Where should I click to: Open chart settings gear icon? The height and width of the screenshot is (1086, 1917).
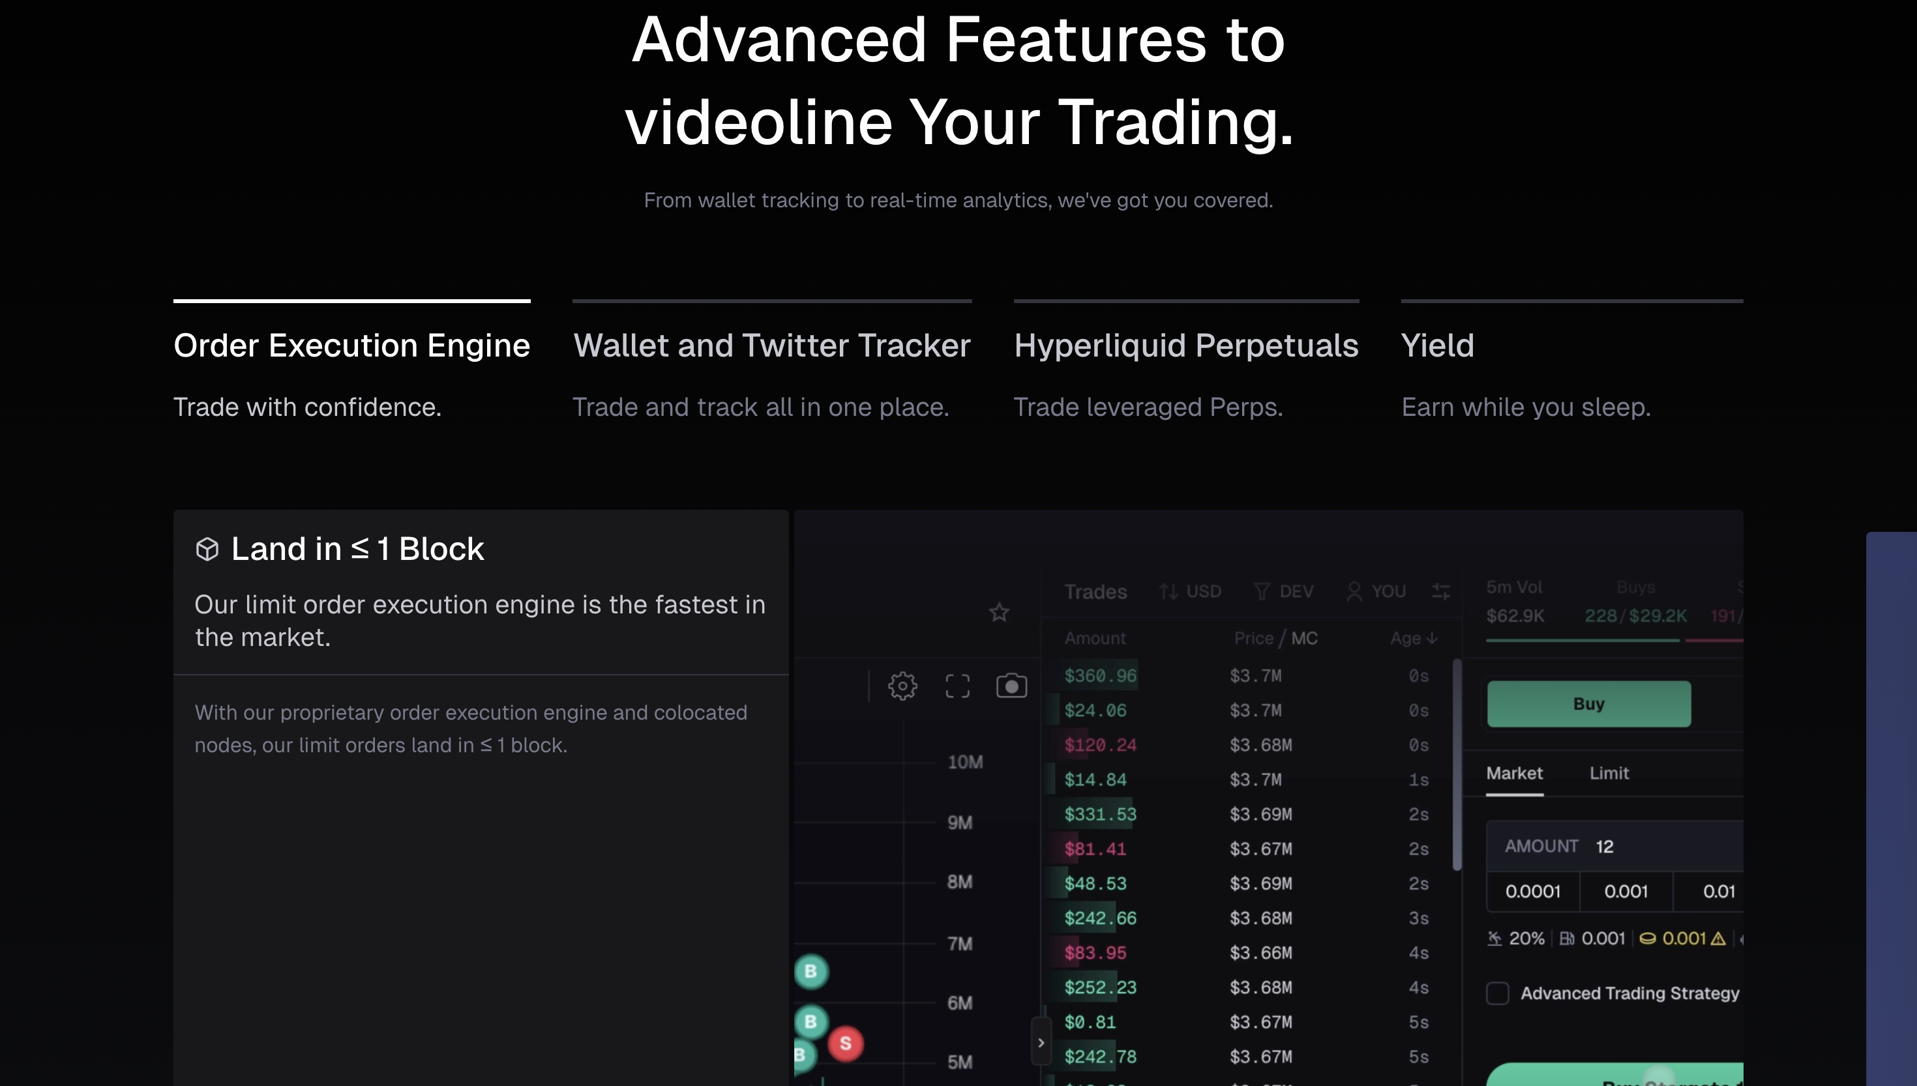(902, 686)
